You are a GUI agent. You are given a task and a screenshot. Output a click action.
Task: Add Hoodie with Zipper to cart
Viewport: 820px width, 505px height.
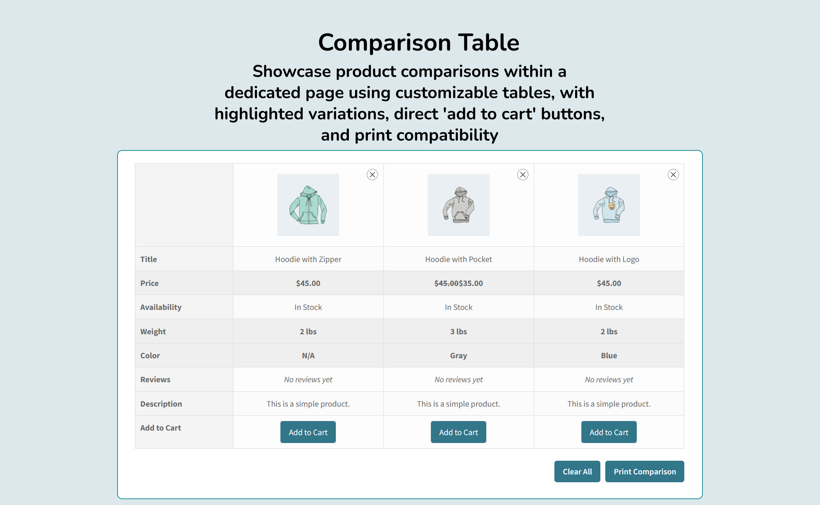pos(308,432)
